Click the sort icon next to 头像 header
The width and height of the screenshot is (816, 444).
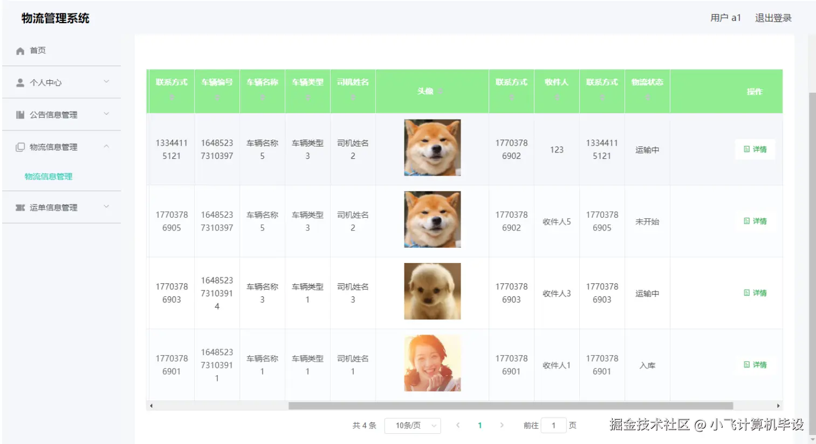tap(441, 91)
